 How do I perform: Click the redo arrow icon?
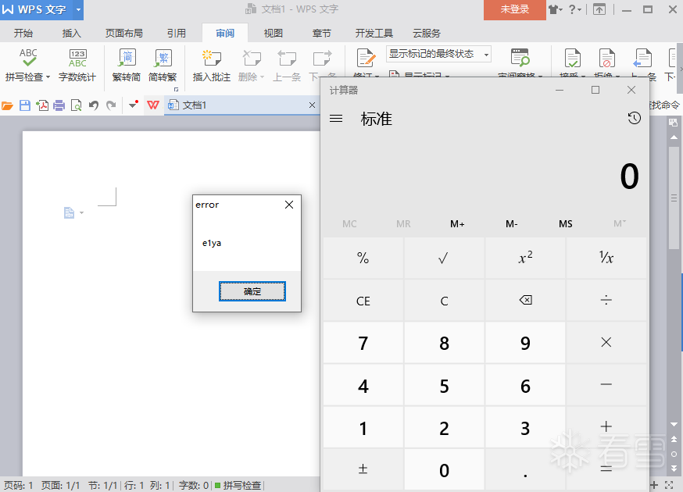pos(111,105)
